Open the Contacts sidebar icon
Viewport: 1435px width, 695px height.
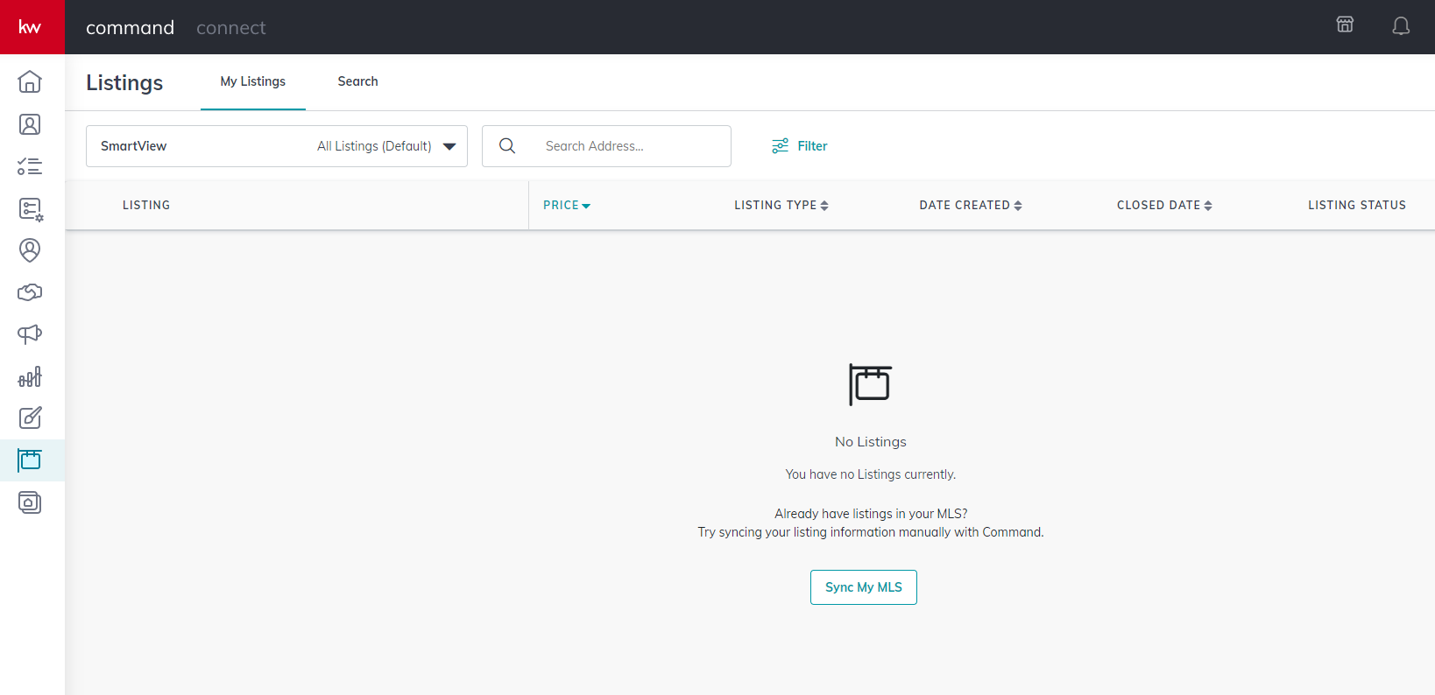point(30,124)
